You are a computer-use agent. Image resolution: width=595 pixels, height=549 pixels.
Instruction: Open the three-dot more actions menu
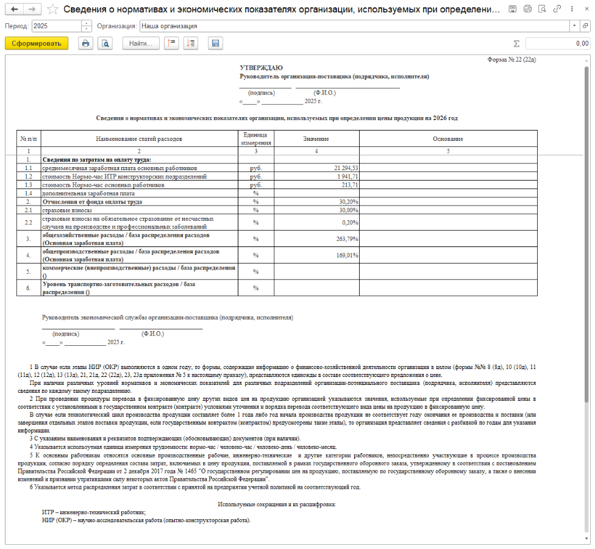pyautogui.click(x=572, y=9)
